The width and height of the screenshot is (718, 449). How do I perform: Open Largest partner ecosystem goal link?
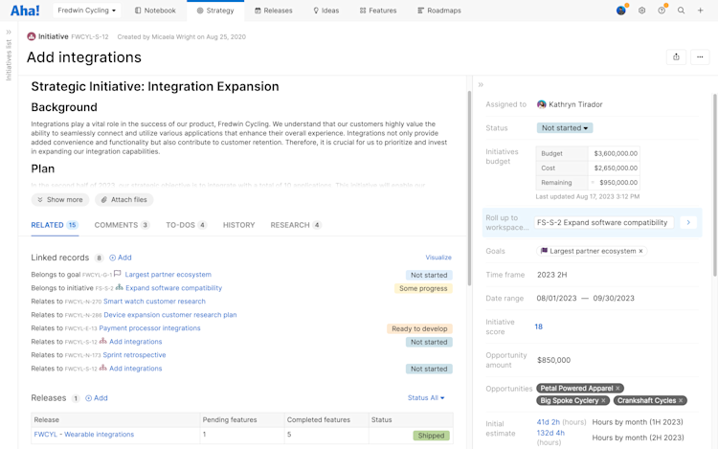click(168, 275)
